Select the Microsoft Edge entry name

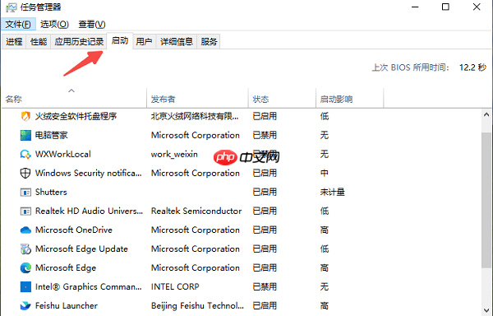click(x=66, y=267)
